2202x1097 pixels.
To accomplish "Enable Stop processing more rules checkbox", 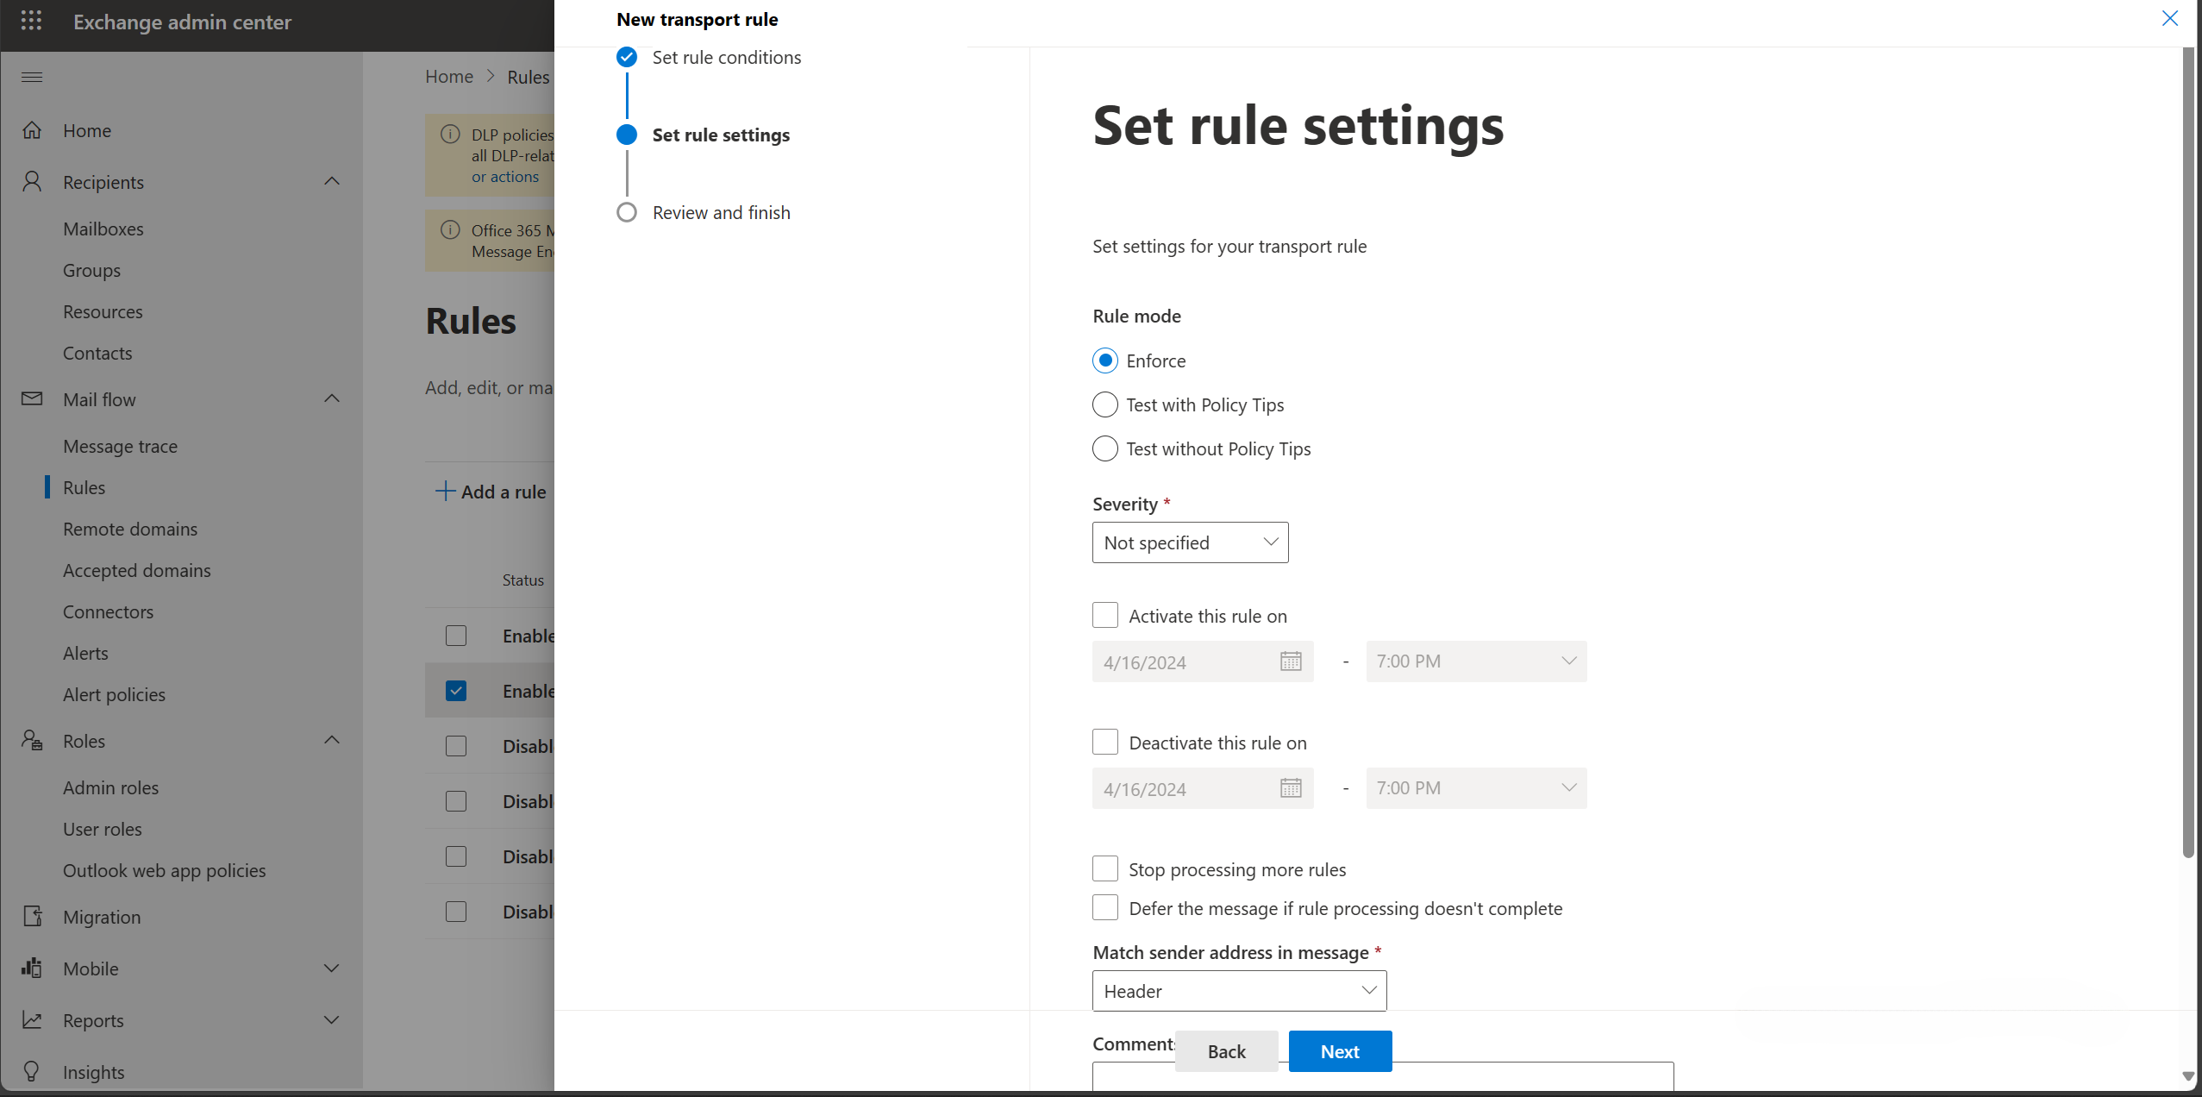I will point(1105,868).
